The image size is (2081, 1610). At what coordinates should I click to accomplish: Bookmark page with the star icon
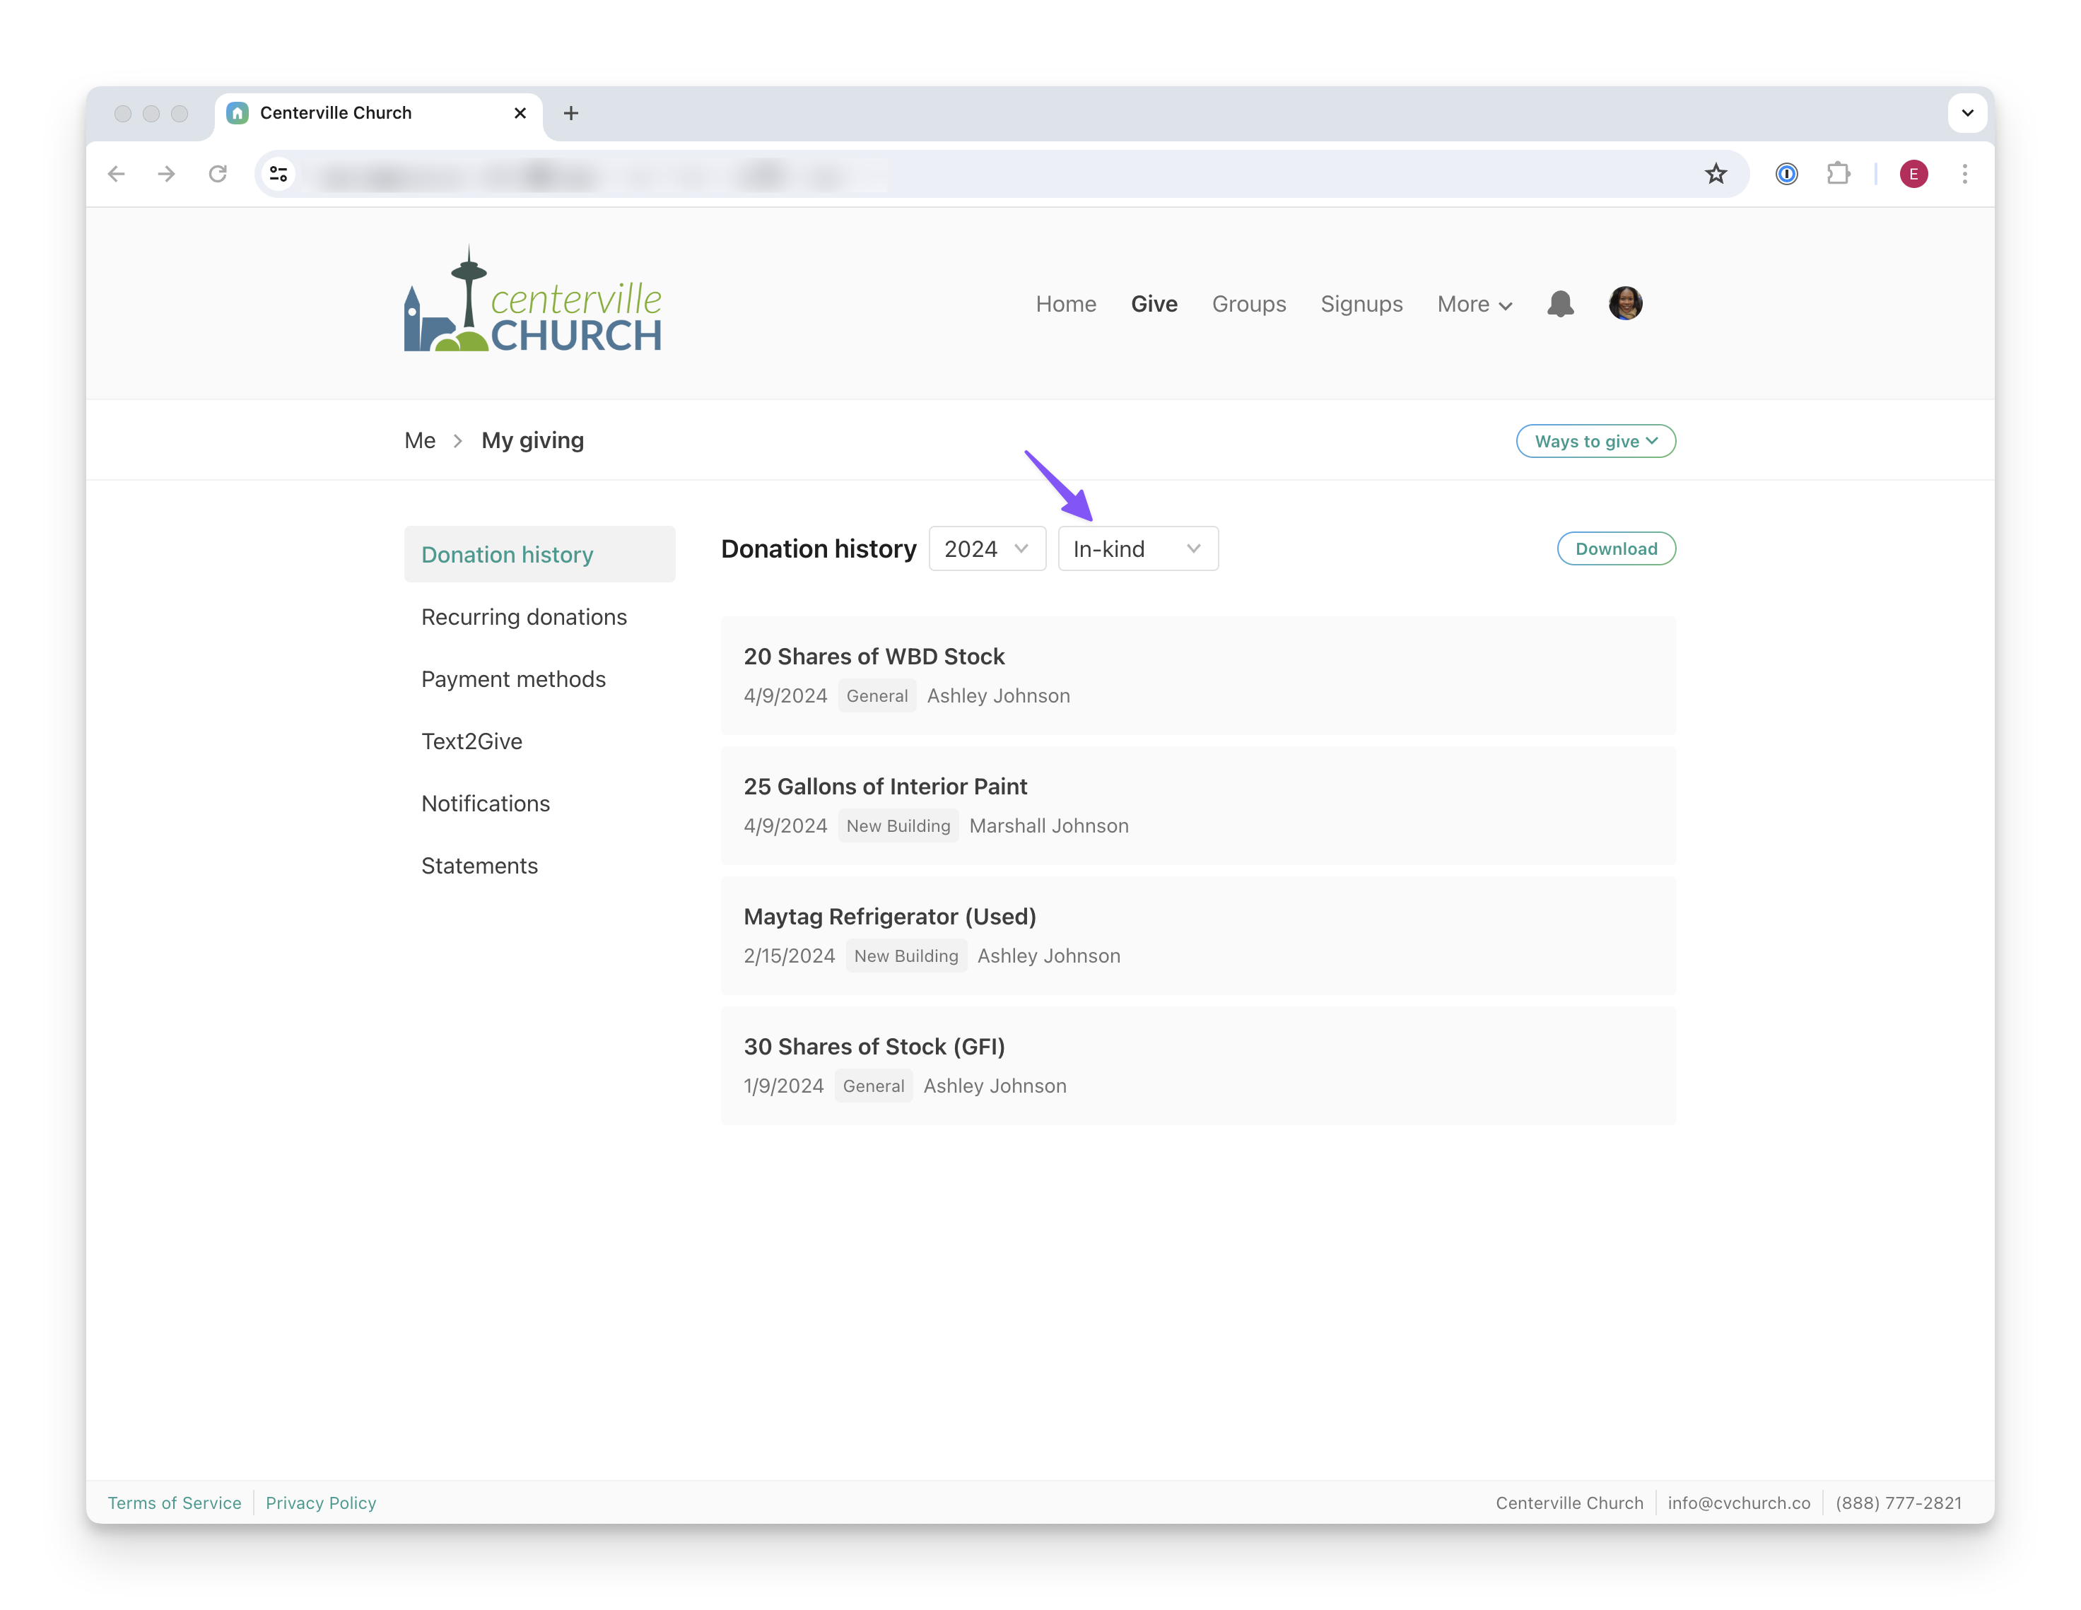[1715, 173]
